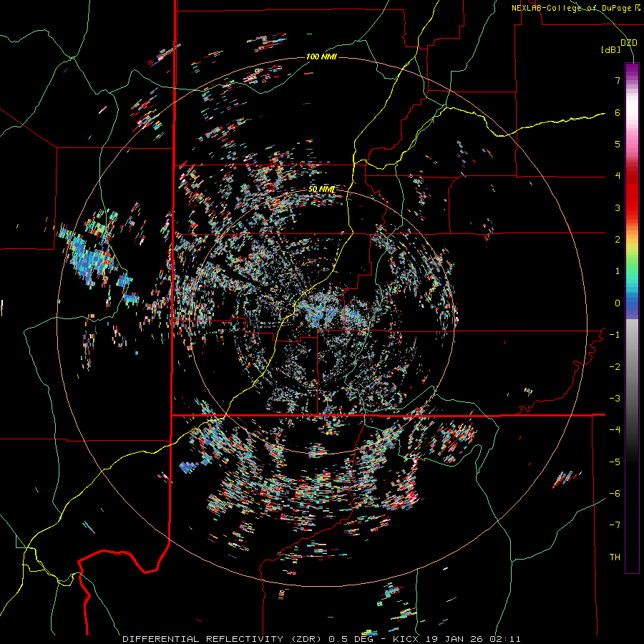
Task: Click the 2 value on the color scale
Action: (618, 240)
